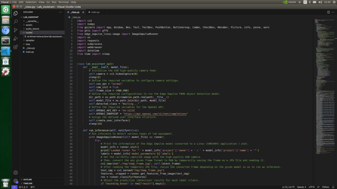Click the OpenAI API endpoint URL

155,114
